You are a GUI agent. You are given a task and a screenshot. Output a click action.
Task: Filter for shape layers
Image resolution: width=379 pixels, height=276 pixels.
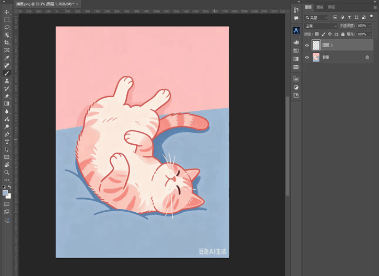click(x=357, y=17)
